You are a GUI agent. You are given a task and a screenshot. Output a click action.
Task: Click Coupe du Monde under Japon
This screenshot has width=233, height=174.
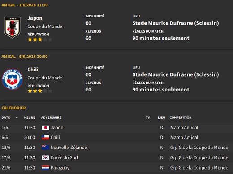[45, 26]
